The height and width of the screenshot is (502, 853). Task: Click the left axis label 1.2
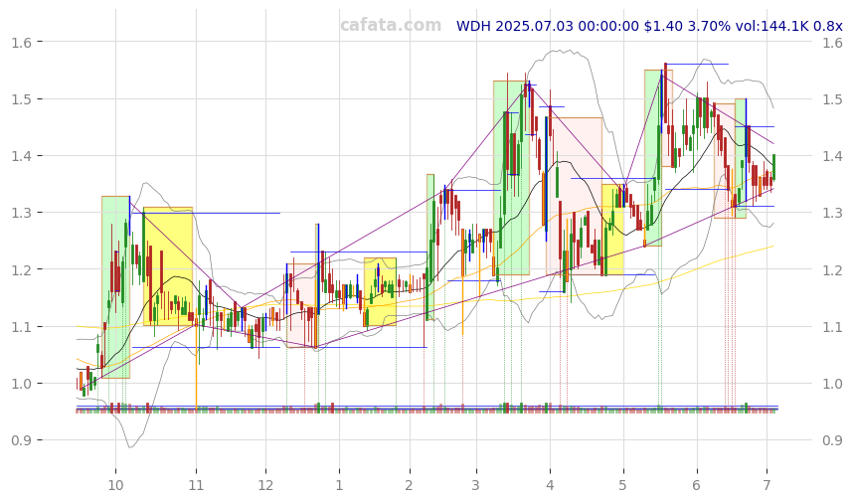pyautogui.click(x=21, y=269)
